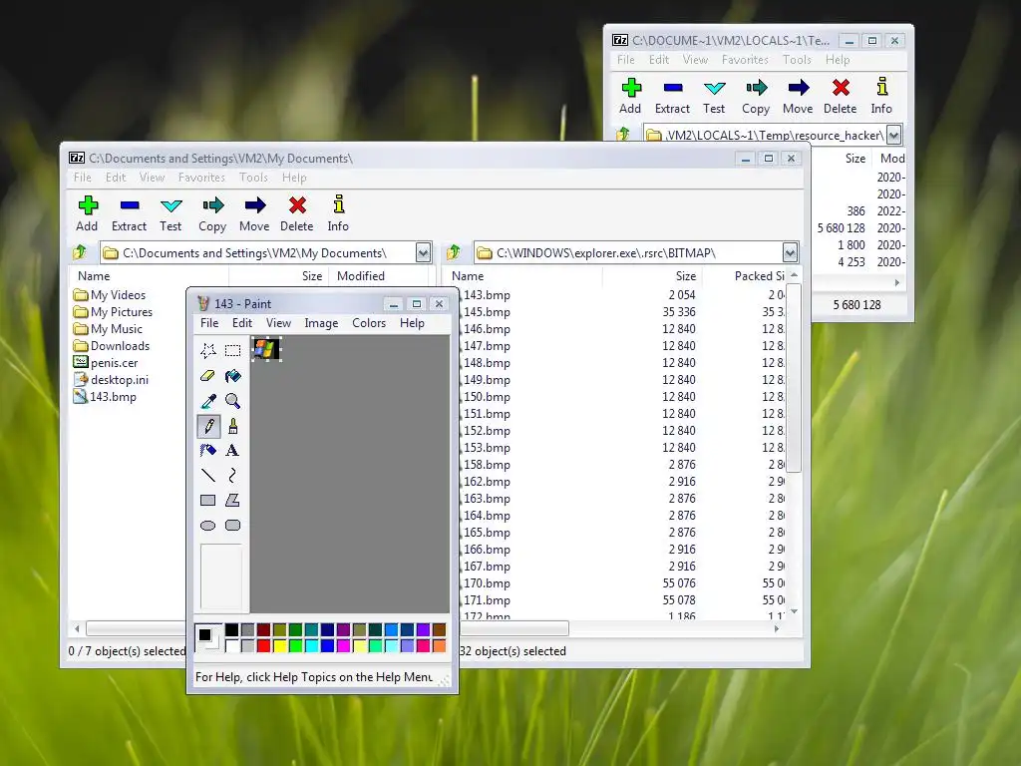Select the Downloads folder
The height and width of the screenshot is (766, 1021).
coord(112,346)
